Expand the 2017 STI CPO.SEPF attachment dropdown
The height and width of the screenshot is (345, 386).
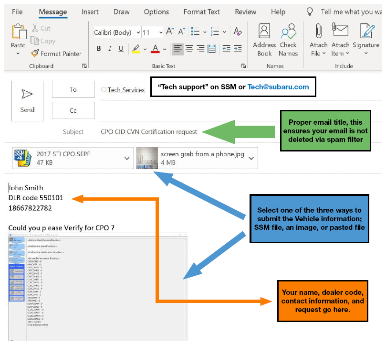(x=127, y=158)
